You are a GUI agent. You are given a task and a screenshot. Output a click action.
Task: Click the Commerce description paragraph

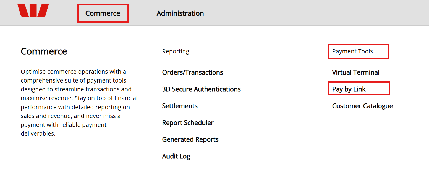coord(79,103)
